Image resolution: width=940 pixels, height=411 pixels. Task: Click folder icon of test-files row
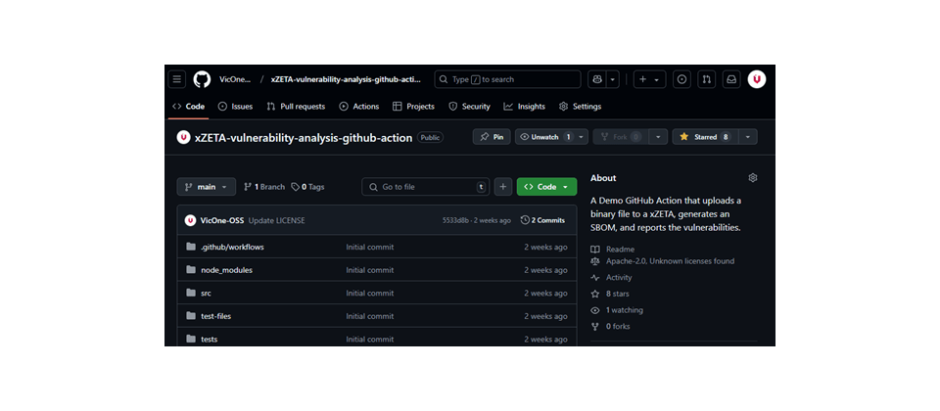tap(191, 316)
